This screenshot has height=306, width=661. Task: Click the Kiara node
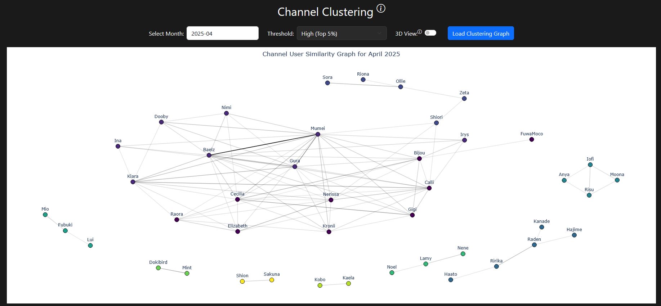point(133,182)
